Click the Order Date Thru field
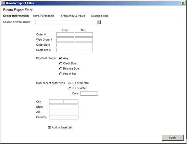 pos(84,45)
